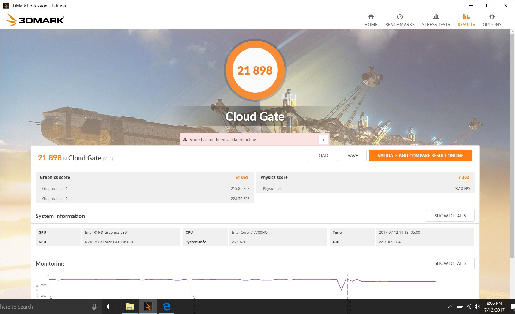This screenshot has height=314, width=515.
Task: Click GUI version v2.3.3693 64
Action: pyautogui.click(x=425, y=242)
